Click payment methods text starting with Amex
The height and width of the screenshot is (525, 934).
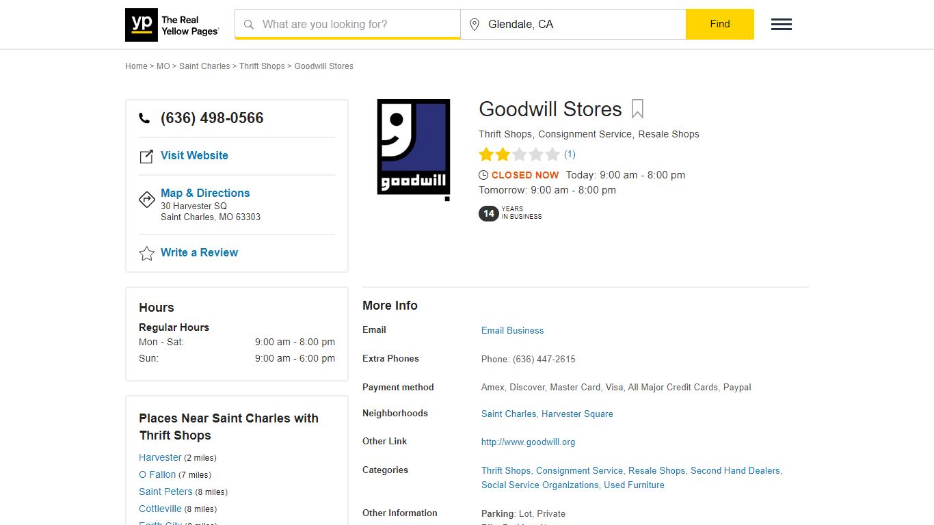tap(616, 387)
